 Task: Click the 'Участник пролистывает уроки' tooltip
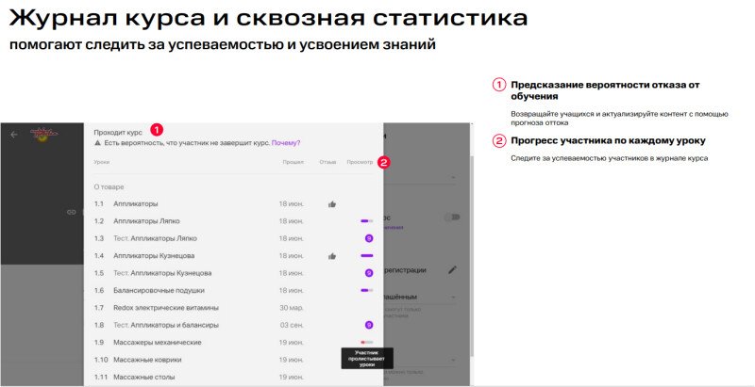pos(367,358)
